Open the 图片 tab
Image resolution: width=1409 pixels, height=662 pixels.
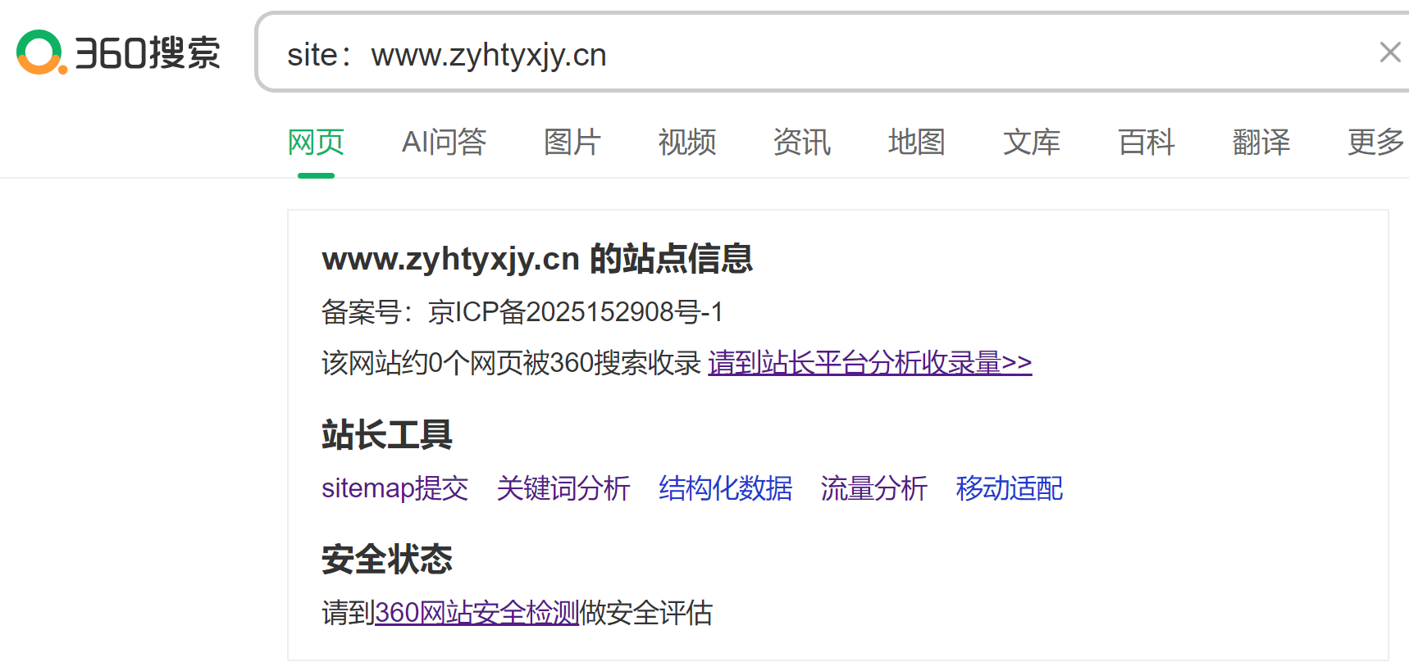click(x=572, y=143)
